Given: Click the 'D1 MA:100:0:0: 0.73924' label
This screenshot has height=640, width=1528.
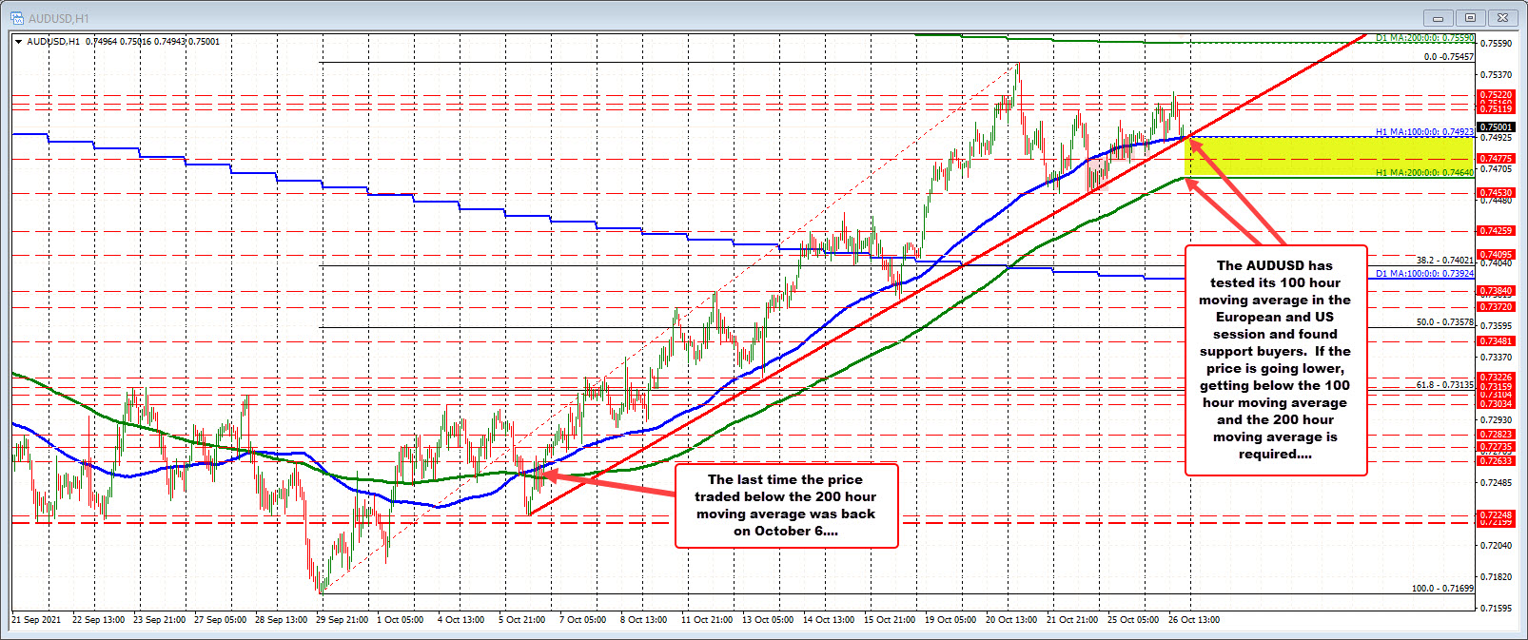Looking at the screenshot, I should tap(1424, 274).
